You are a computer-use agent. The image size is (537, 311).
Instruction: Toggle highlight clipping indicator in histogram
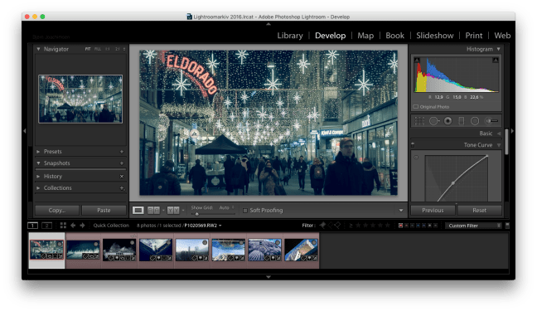(x=496, y=60)
